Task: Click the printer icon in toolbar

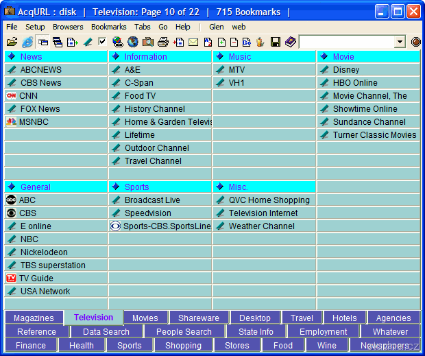Action: tap(163, 42)
